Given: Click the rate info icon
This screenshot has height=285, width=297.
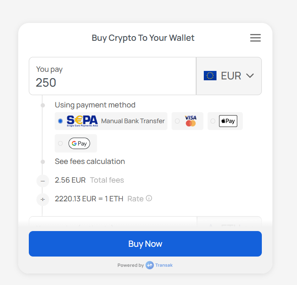Looking at the screenshot, I should (x=149, y=198).
